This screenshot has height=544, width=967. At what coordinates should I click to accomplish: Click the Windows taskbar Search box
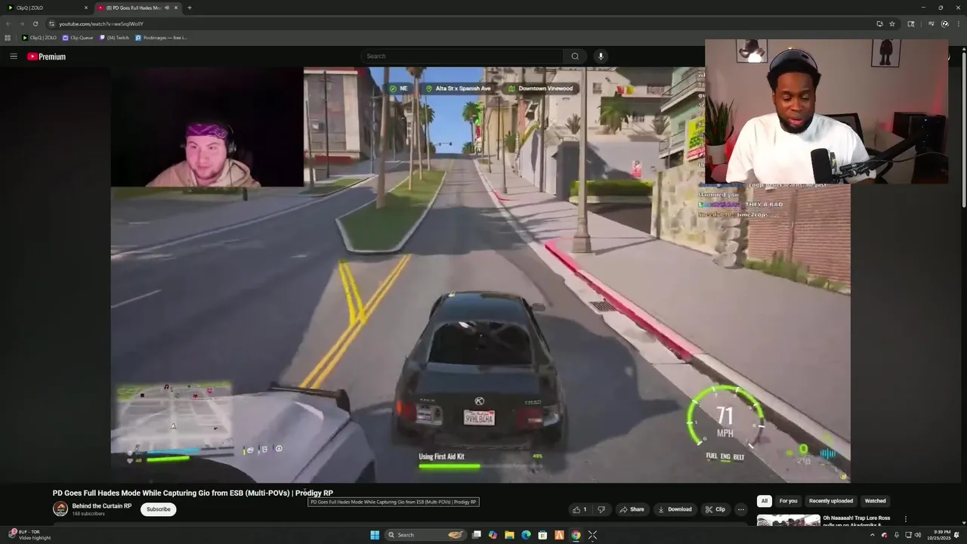tap(425, 535)
